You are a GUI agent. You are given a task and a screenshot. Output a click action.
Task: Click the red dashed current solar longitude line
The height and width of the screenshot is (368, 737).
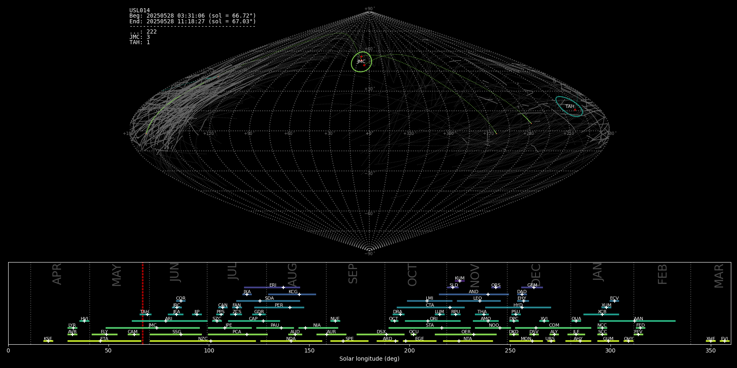(142, 303)
